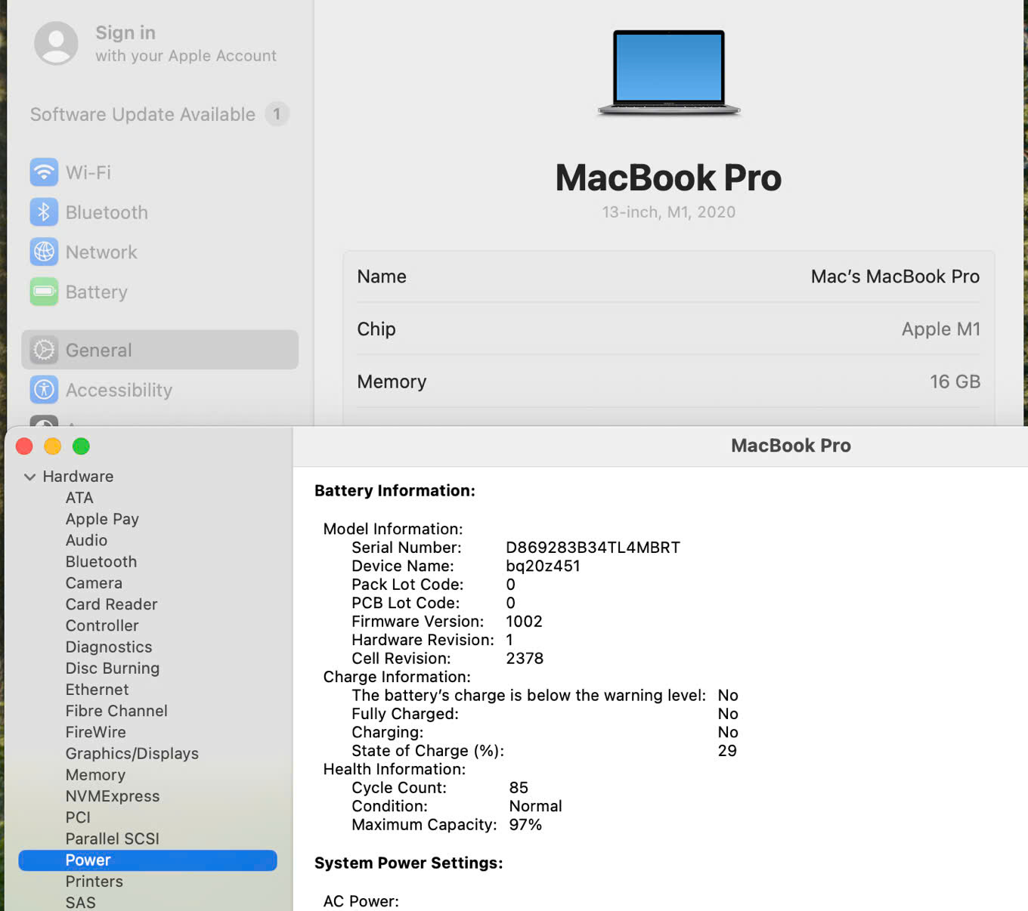Click the Bluetooth icon in System Settings
Screen dimensions: 1028x911
tap(44, 212)
